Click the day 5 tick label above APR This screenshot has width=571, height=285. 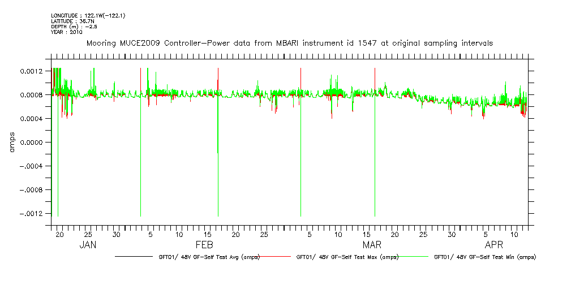(x=486, y=234)
